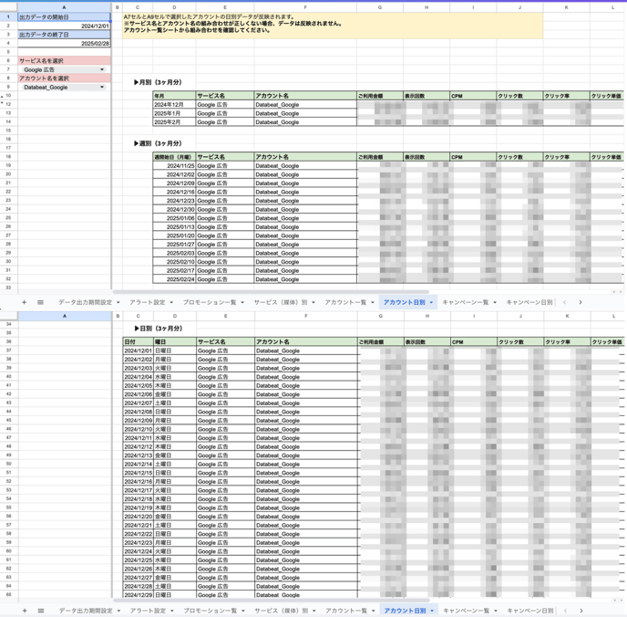Switch to プロモーション一覧 tab in lower view
Screen dimensions: 627x617
(211, 611)
